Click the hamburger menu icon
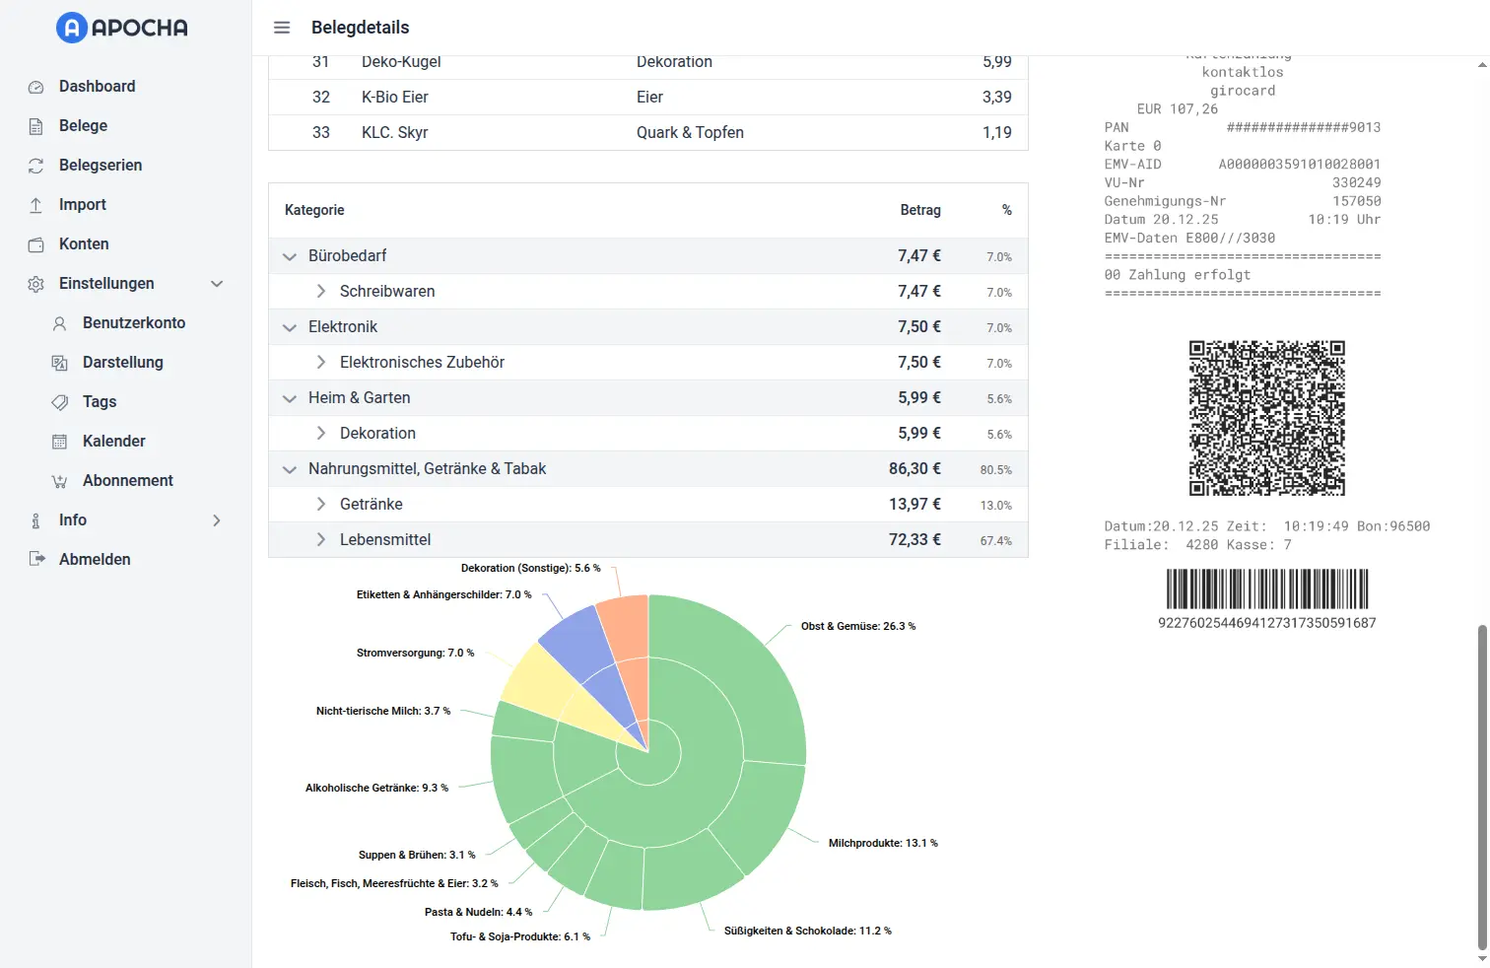1490x968 pixels. click(x=282, y=28)
